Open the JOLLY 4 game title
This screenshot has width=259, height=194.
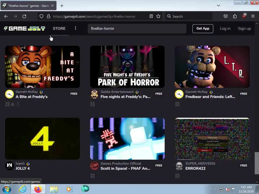[x=23, y=168]
